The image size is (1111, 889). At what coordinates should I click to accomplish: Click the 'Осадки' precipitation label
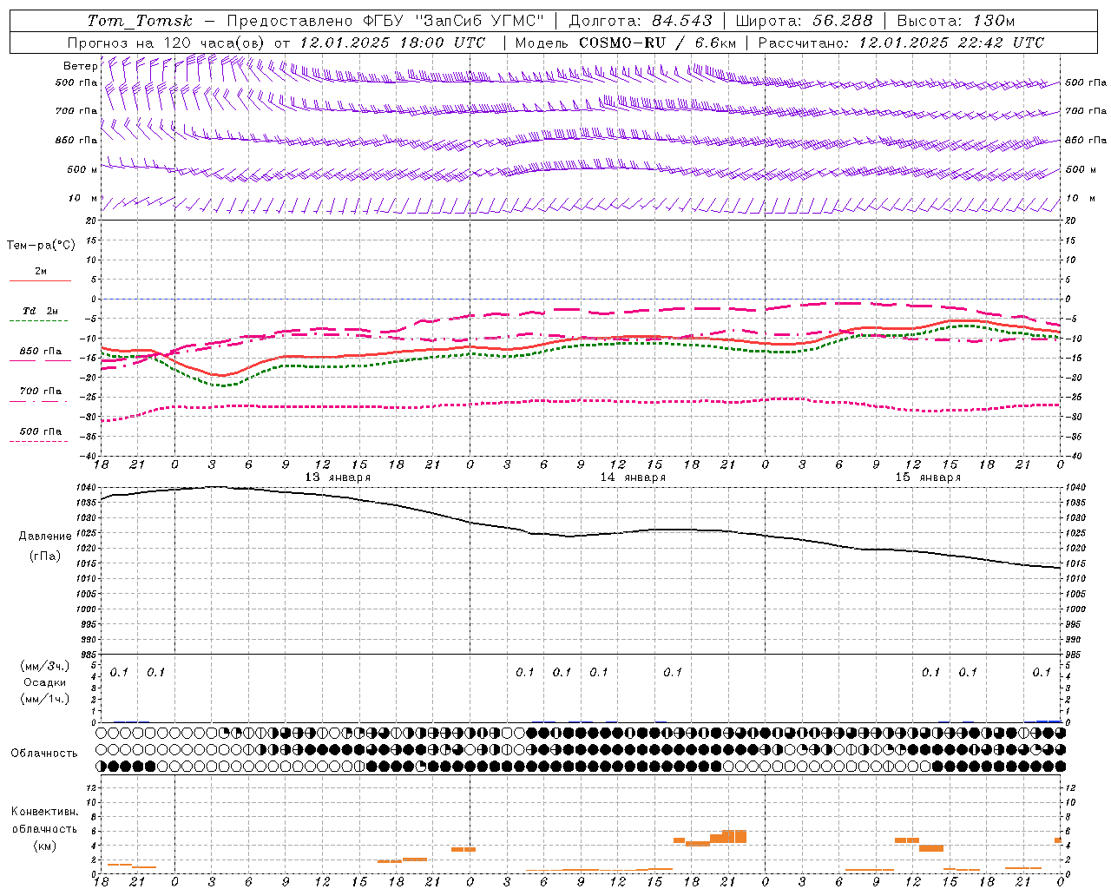click(x=45, y=683)
